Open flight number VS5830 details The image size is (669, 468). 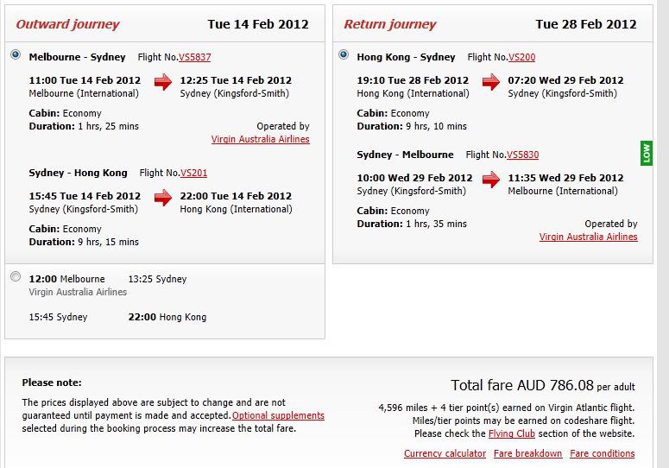[x=522, y=155]
